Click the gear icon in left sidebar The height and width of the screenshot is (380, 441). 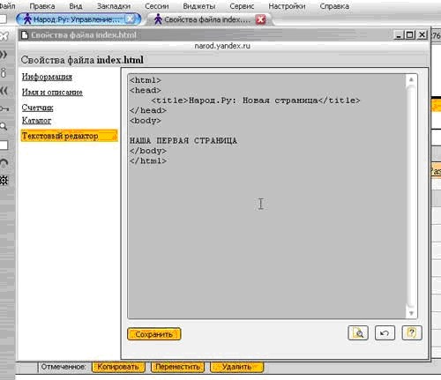coord(4,180)
